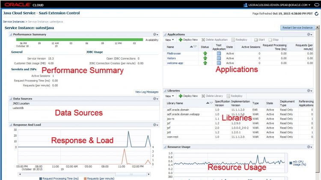Open the welcome-app application link
Image resolution: width=321 pixels, height=180 pixels.
coord(175,63)
